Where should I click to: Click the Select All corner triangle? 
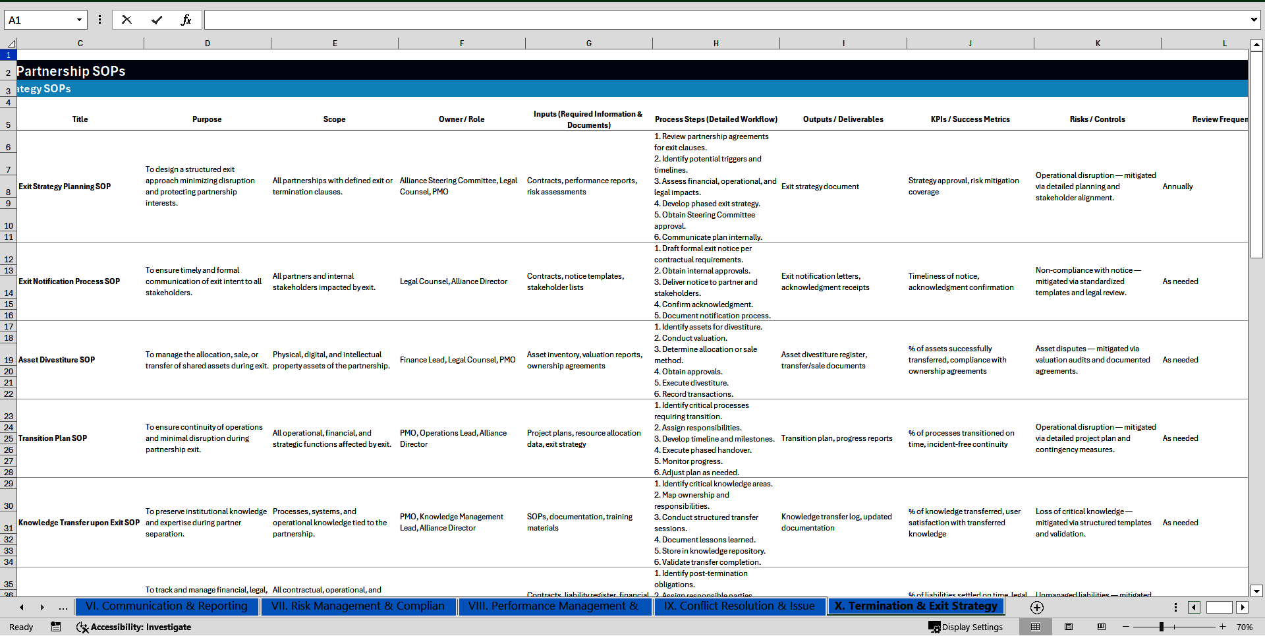point(11,43)
